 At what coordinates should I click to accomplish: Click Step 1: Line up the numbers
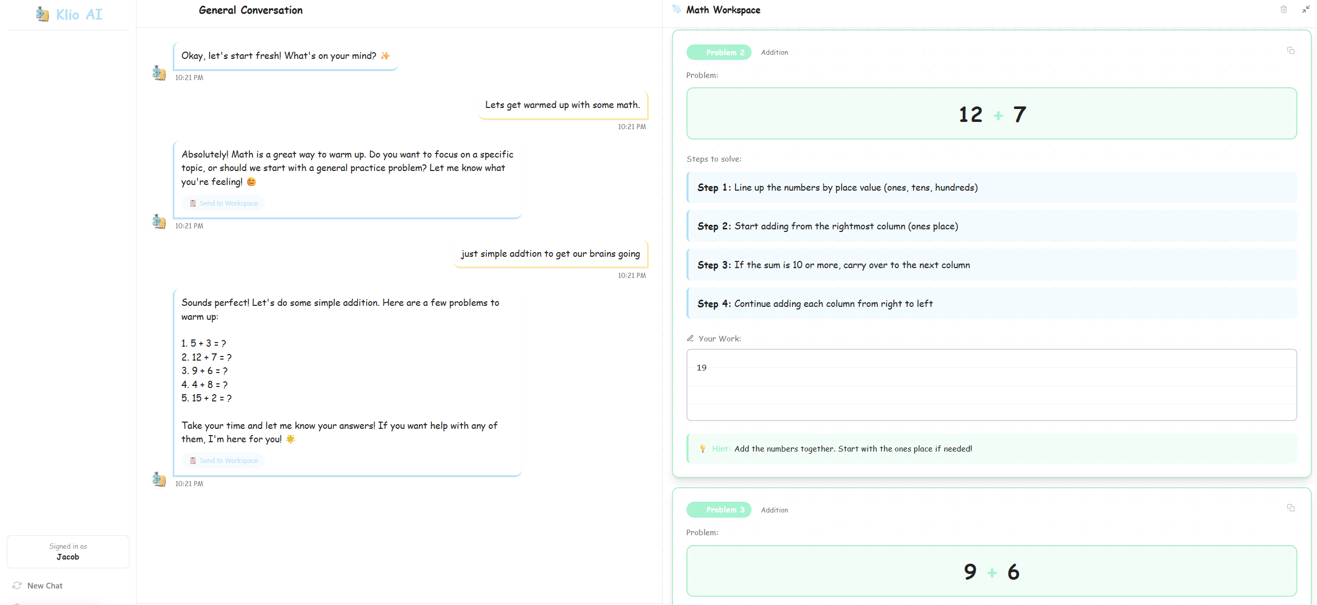(991, 187)
